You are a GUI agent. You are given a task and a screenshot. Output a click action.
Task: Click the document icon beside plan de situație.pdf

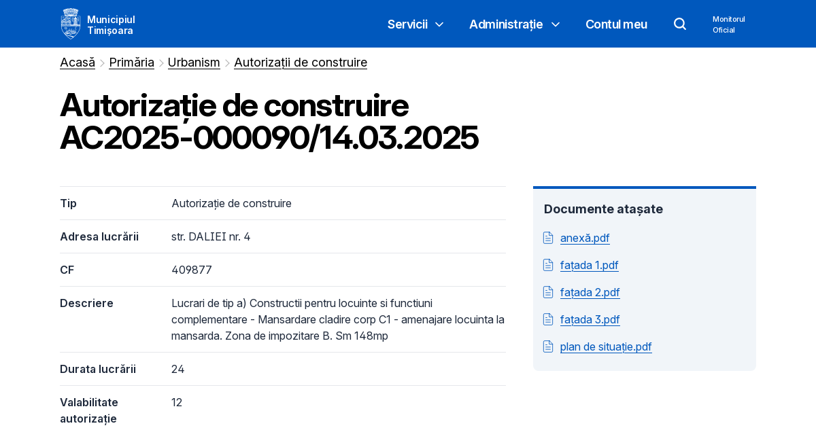pyautogui.click(x=548, y=346)
